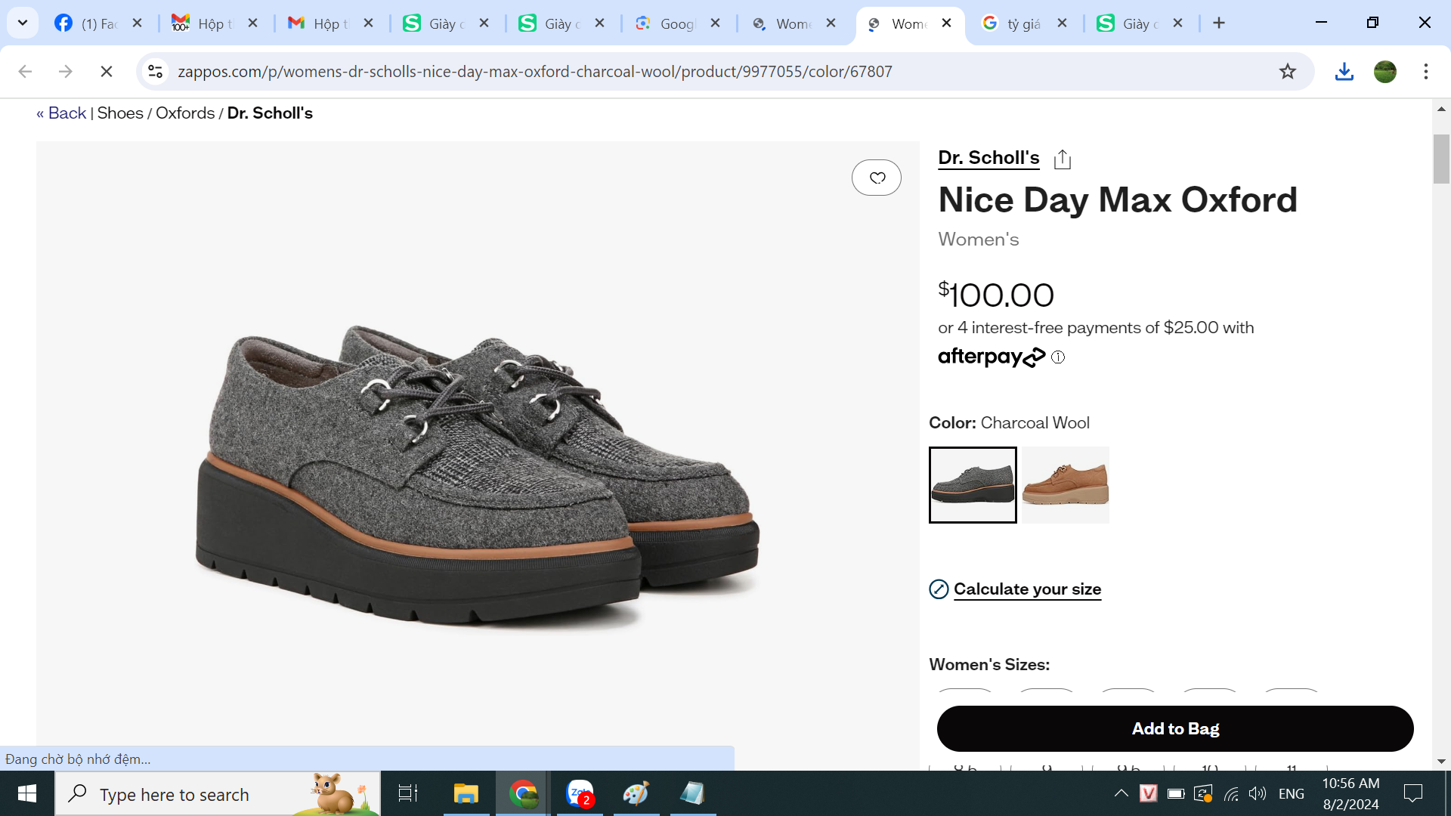Open the notepad app on the taskbar
Viewport: 1451px width, 816px height.
pos(693,793)
